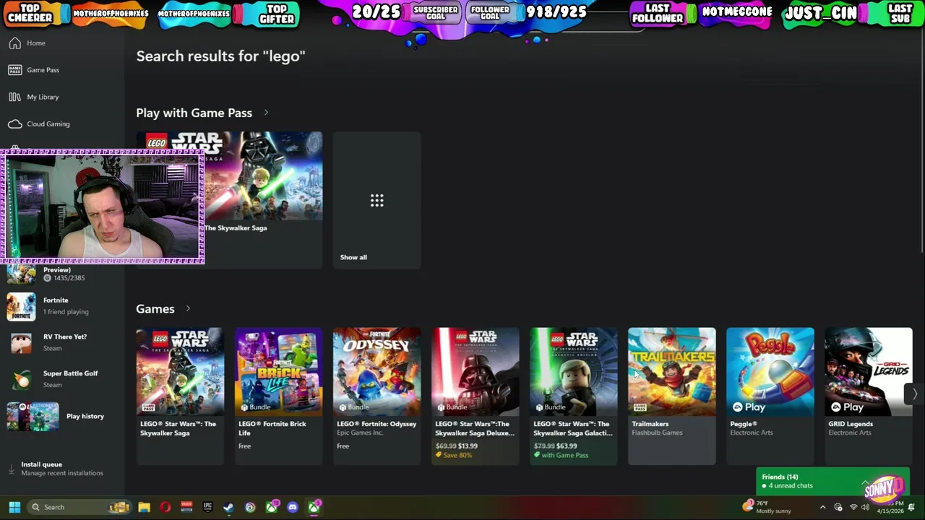Open the Install queue panel

click(62, 469)
